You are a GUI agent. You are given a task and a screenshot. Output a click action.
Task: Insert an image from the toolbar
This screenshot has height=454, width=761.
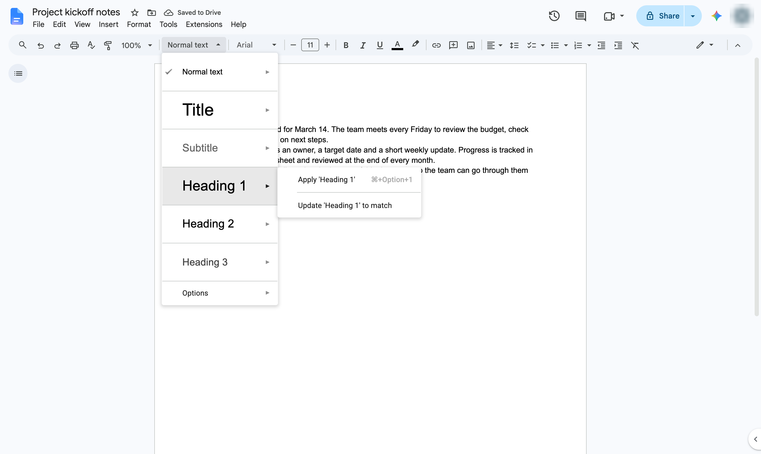(x=471, y=45)
